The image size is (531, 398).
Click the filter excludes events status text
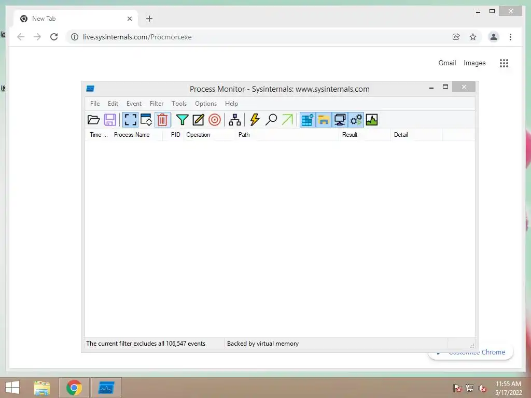146,344
